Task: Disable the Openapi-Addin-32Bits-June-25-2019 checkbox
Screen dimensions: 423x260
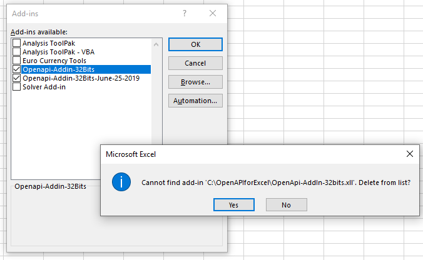Action: point(17,79)
